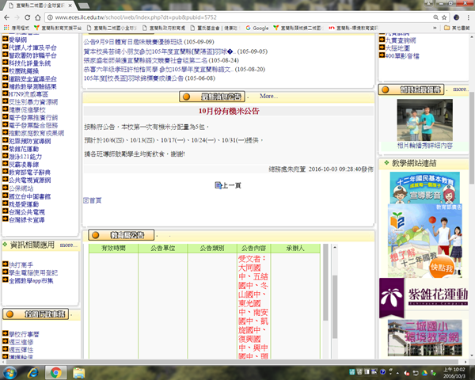Show hidden tray icons arrow
The height and width of the screenshot is (380, 475).
tap(397, 373)
